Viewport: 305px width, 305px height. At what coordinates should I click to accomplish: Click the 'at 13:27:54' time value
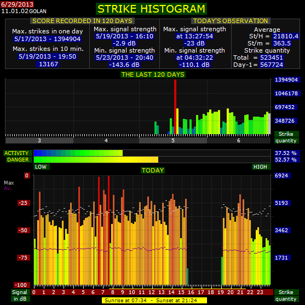[194, 36]
